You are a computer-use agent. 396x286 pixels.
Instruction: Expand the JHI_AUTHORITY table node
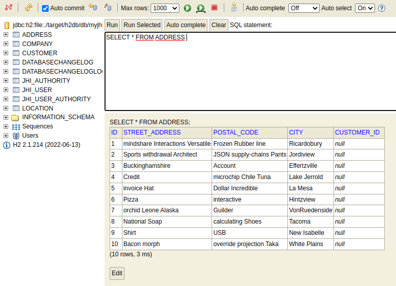(x=6, y=81)
